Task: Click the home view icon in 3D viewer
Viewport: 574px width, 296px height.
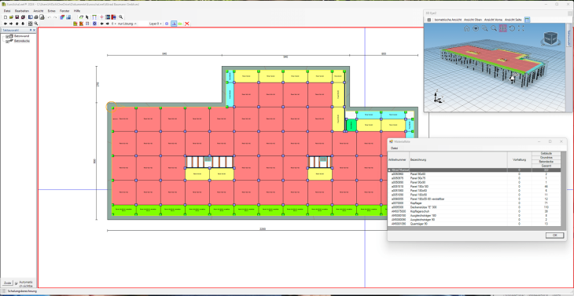Action: [467, 28]
